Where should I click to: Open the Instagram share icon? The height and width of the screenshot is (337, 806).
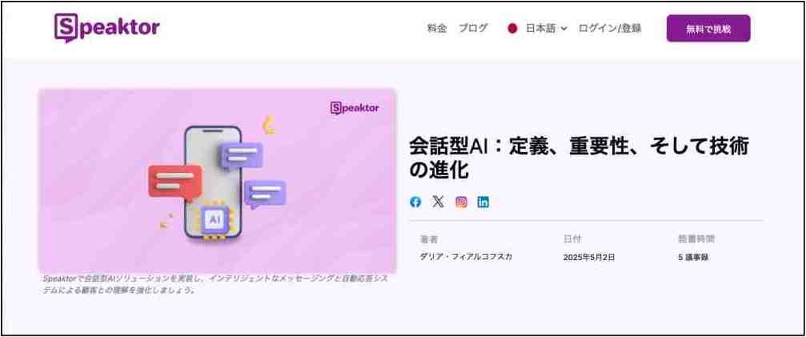[x=462, y=202]
